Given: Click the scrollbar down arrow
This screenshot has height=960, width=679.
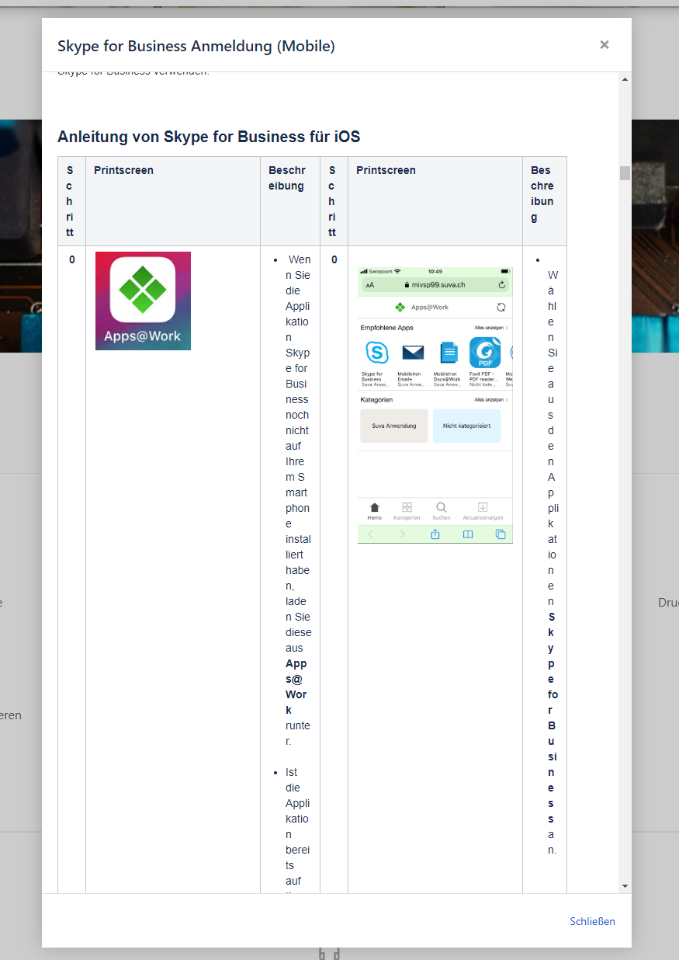Looking at the screenshot, I should coord(625,886).
